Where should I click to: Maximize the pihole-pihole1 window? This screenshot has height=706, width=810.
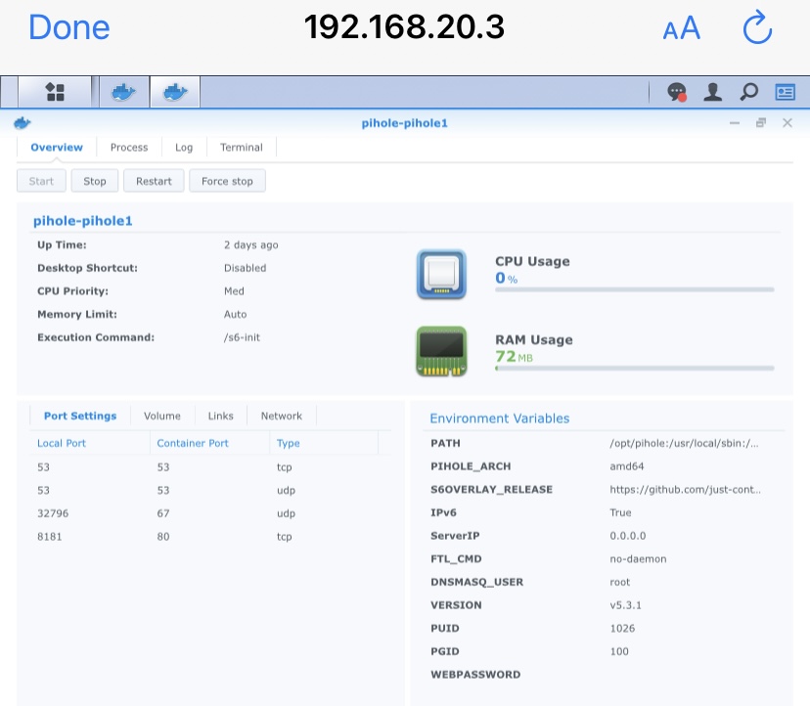pyautogui.click(x=761, y=123)
